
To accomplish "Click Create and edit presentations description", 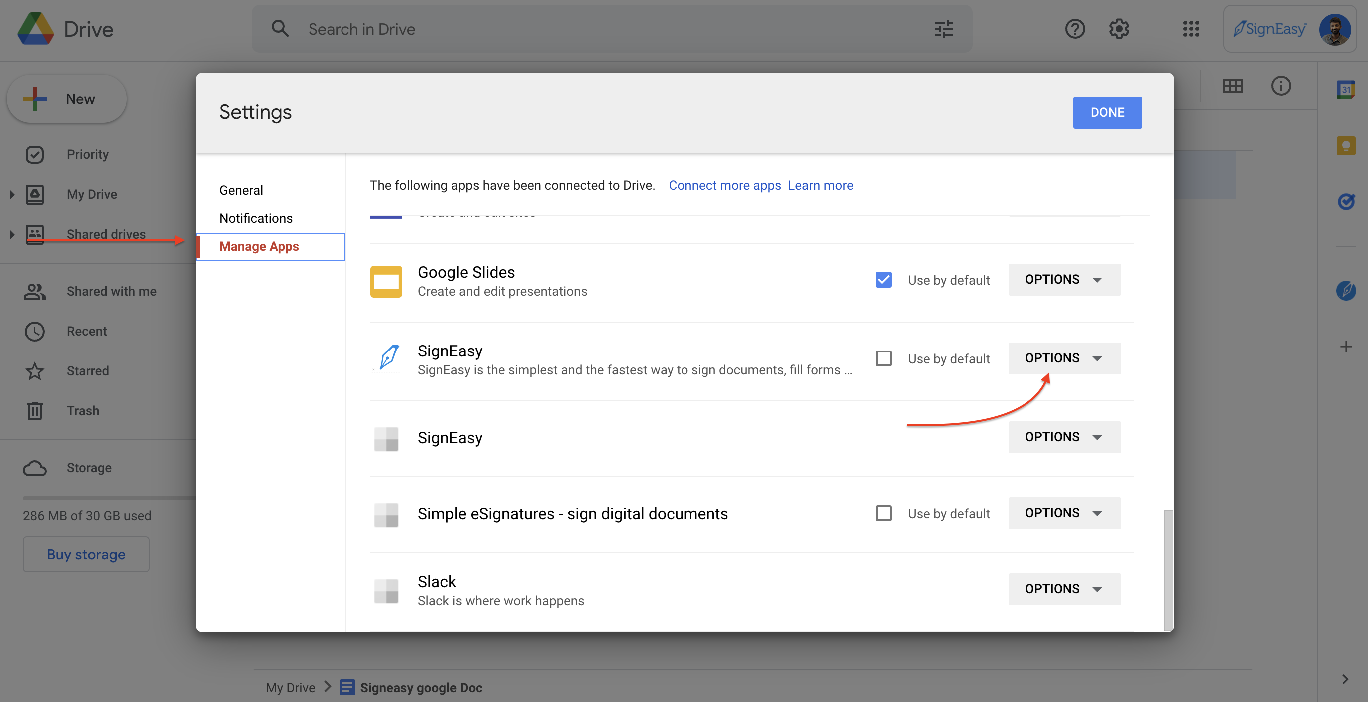I will click(502, 291).
